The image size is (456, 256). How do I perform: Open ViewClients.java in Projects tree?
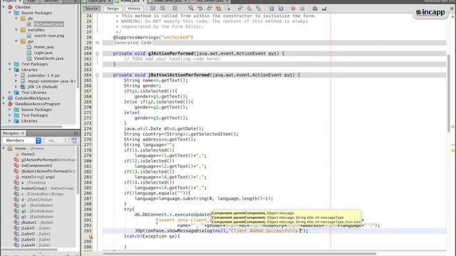click(x=48, y=58)
